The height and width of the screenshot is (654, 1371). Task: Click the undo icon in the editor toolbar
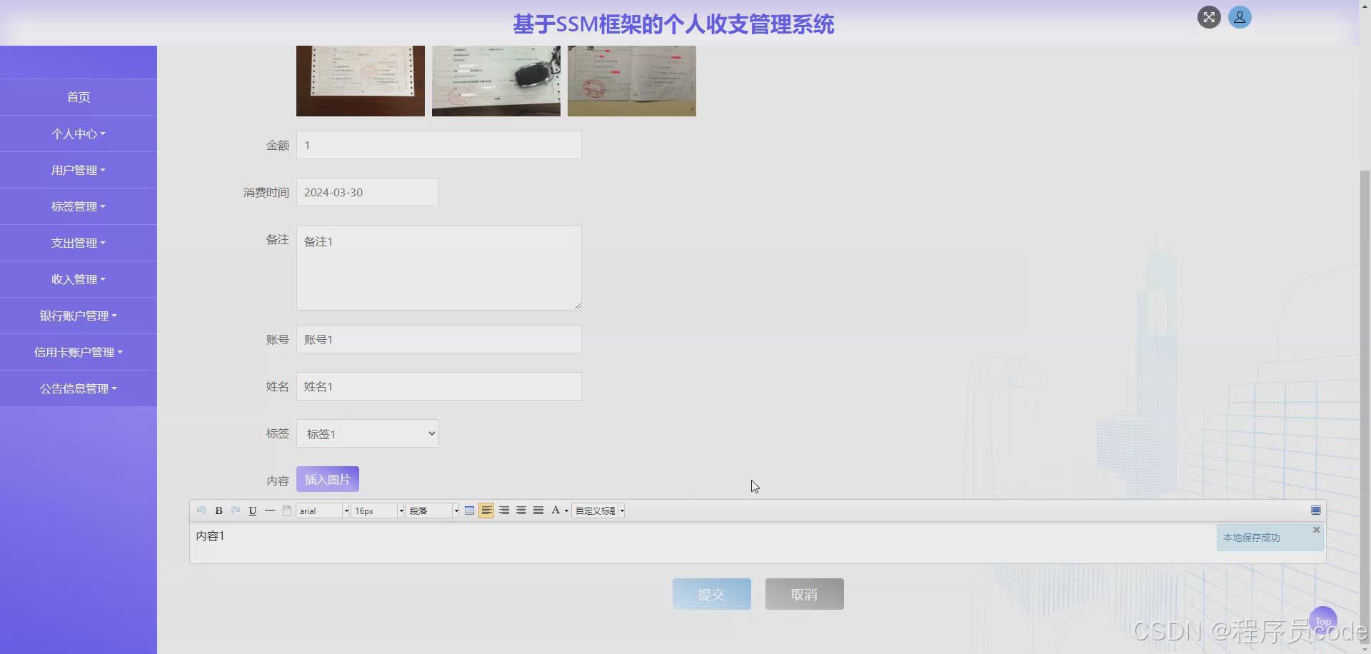(x=201, y=510)
